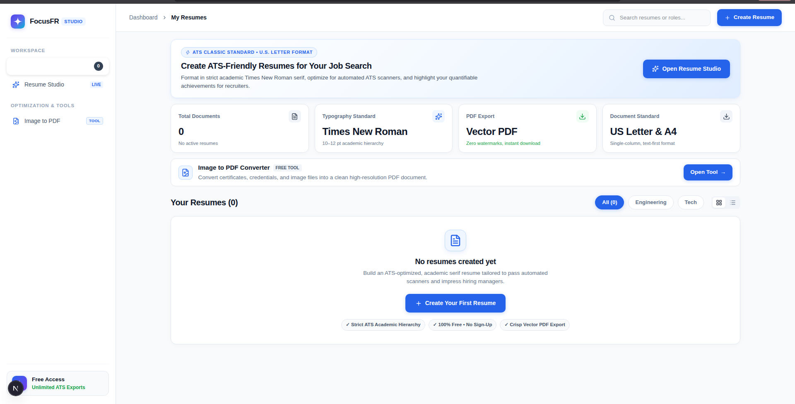Click the Your Resumes (0) heading

click(204, 202)
